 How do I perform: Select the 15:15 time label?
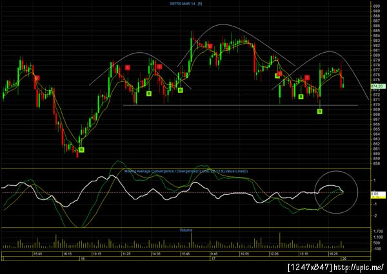pyautogui.click(x=304, y=254)
